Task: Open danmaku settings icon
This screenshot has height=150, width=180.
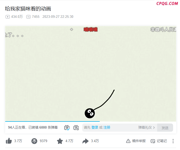Action: [x=76, y=128]
